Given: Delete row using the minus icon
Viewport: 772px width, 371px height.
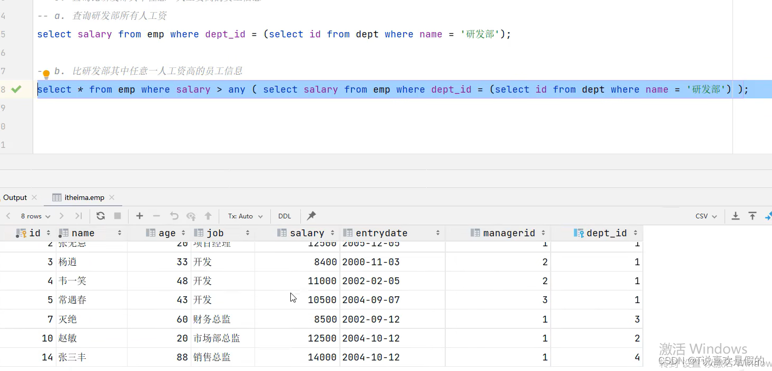Looking at the screenshot, I should coord(157,216).
